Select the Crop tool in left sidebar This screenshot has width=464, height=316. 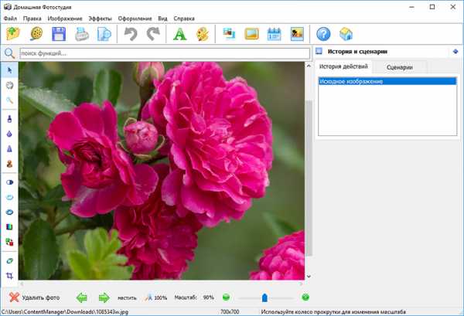click(9, 275)
